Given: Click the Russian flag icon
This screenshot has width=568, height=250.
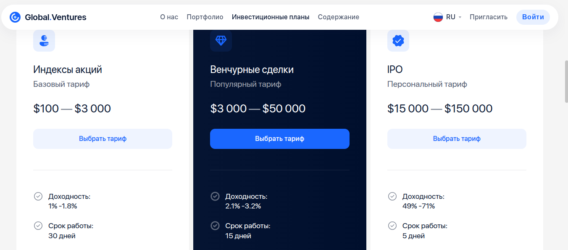Looking at the screenshot, I should pyautogui.click(x=438, y=17).
